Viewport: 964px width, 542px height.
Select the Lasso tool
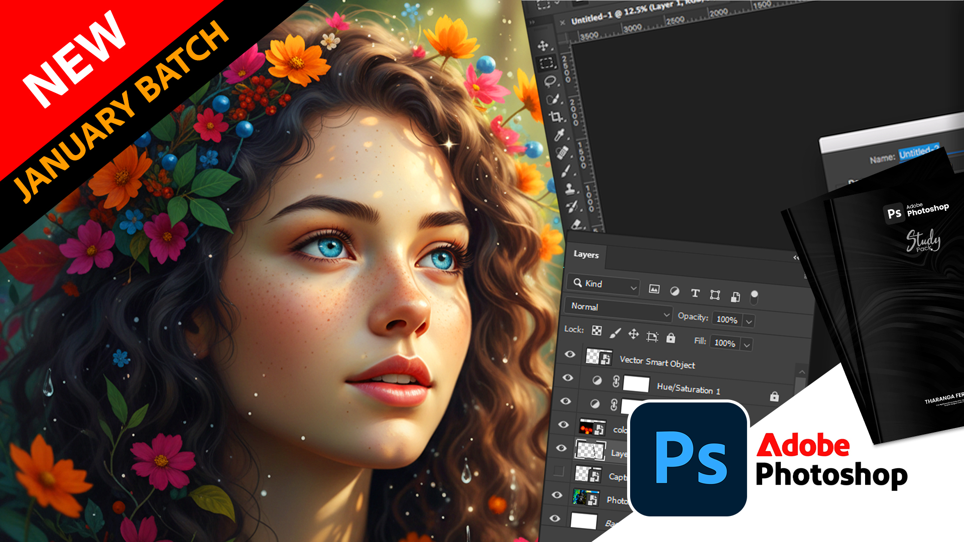[550, 81]
